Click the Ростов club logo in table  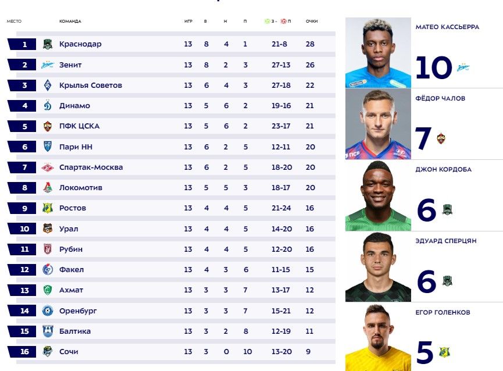pos(48,208)
